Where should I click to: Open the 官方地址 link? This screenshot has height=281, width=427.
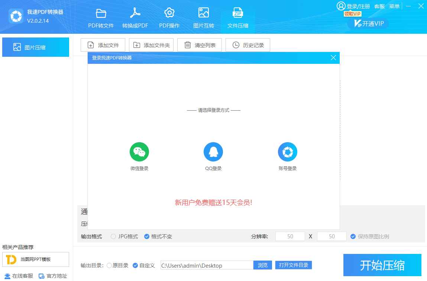coord(53,276)
